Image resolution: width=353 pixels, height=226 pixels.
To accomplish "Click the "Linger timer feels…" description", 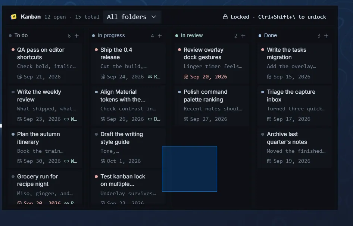I will pos(213,67).
